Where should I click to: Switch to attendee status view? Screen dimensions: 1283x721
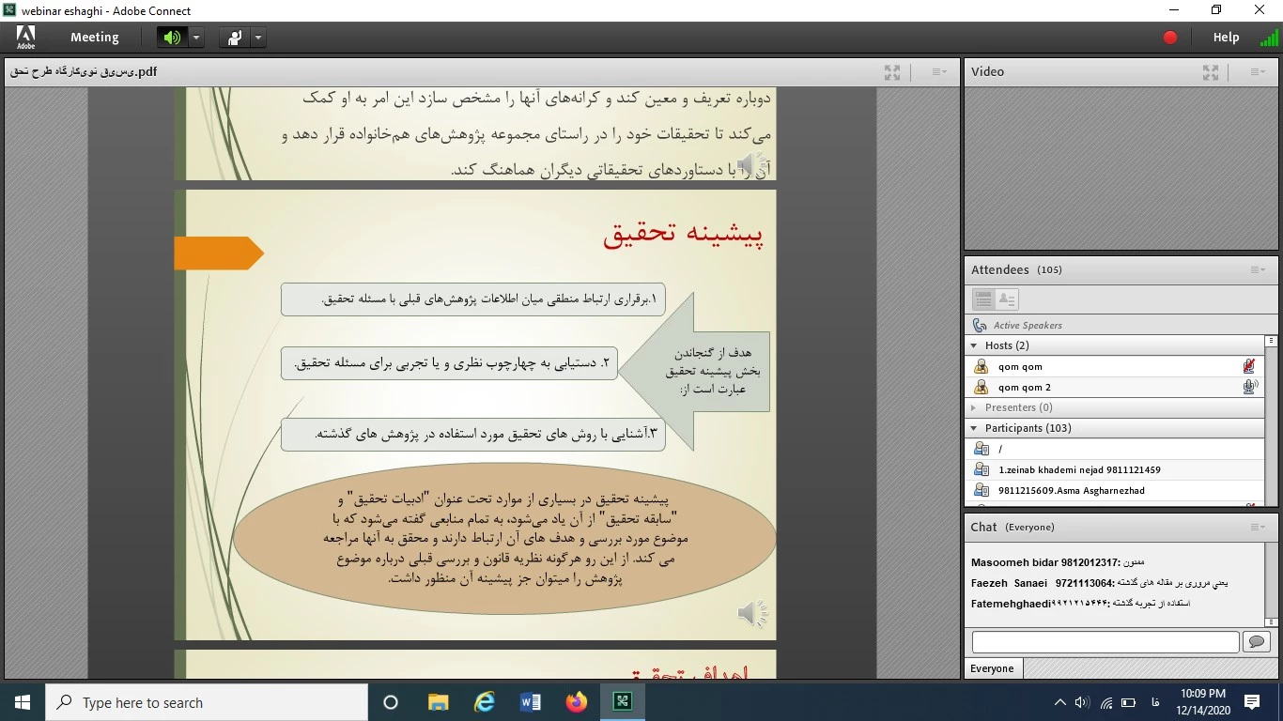(x=1006, y=299)
